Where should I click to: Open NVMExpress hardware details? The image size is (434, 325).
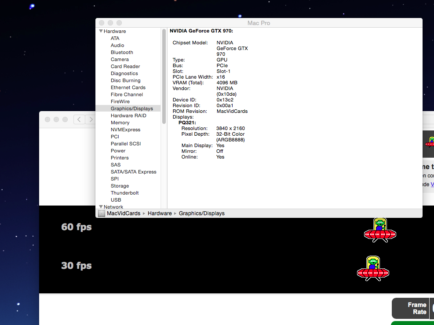(x=125, y=130)
